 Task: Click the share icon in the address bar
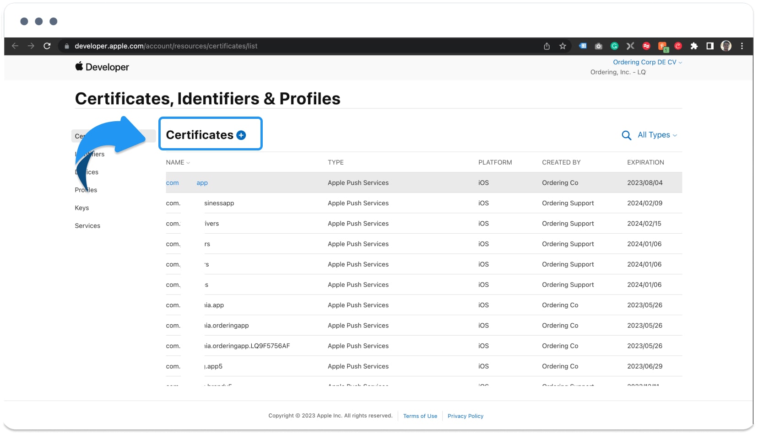[x=547, y=46]
